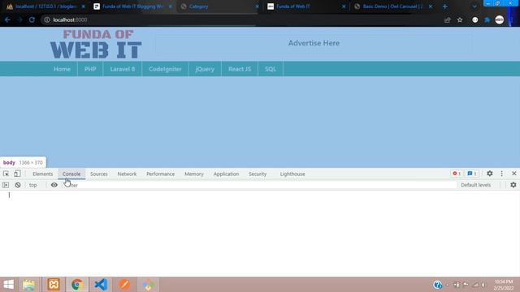The image size is (520, 292).
Task: Open the Windows Start button
Action: pyautogui.click(x=9, y=285)
